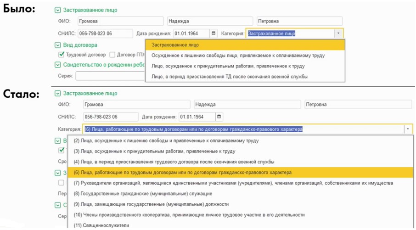
Task: Select option (6) работающие по трудовым договорам
Action: coord(241,173)
